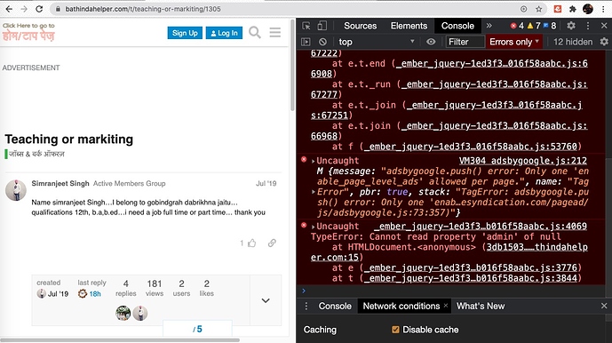The width and height of the screenshot is (612, 343).
Task: Open the JavaScript context dropdown 'top'
Action: coord(377,42)
